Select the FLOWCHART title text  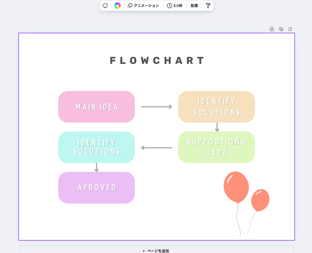(157, 60)
